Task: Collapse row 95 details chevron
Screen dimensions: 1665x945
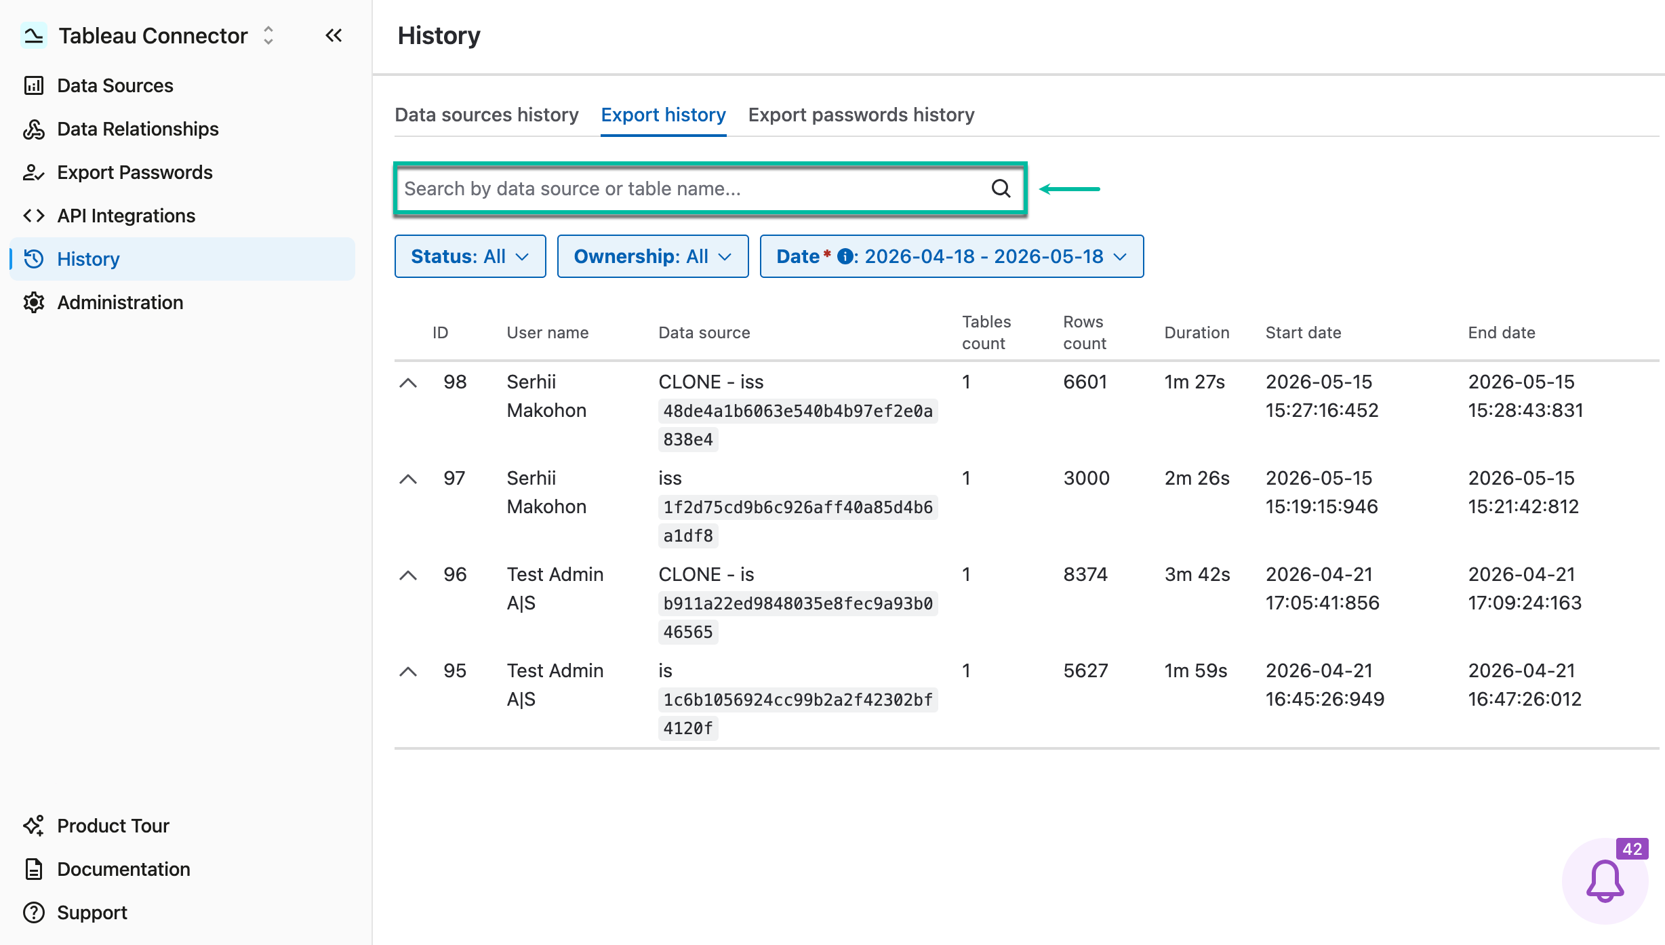Action: 408,671
